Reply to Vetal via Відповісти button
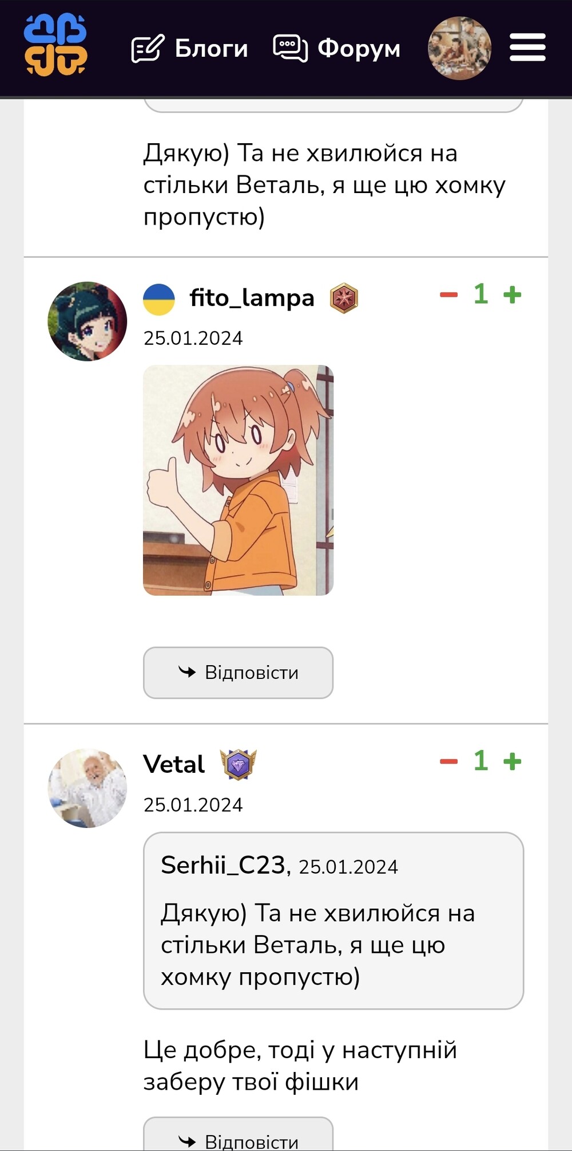 tap(238, 1134)
